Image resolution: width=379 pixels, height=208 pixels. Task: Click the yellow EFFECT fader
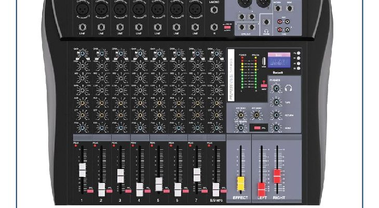pos(240,183)
